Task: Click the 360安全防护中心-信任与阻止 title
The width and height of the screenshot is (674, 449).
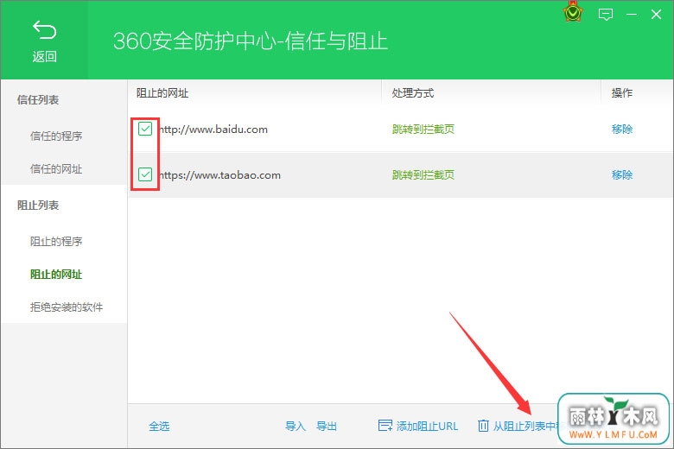Action: [x=251, y=41]
